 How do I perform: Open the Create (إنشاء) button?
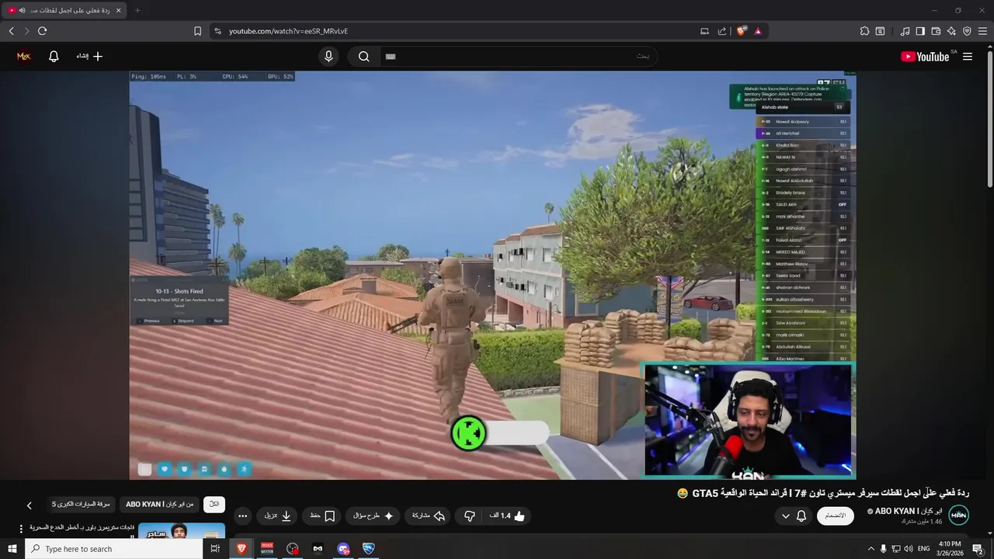(89, 56)
